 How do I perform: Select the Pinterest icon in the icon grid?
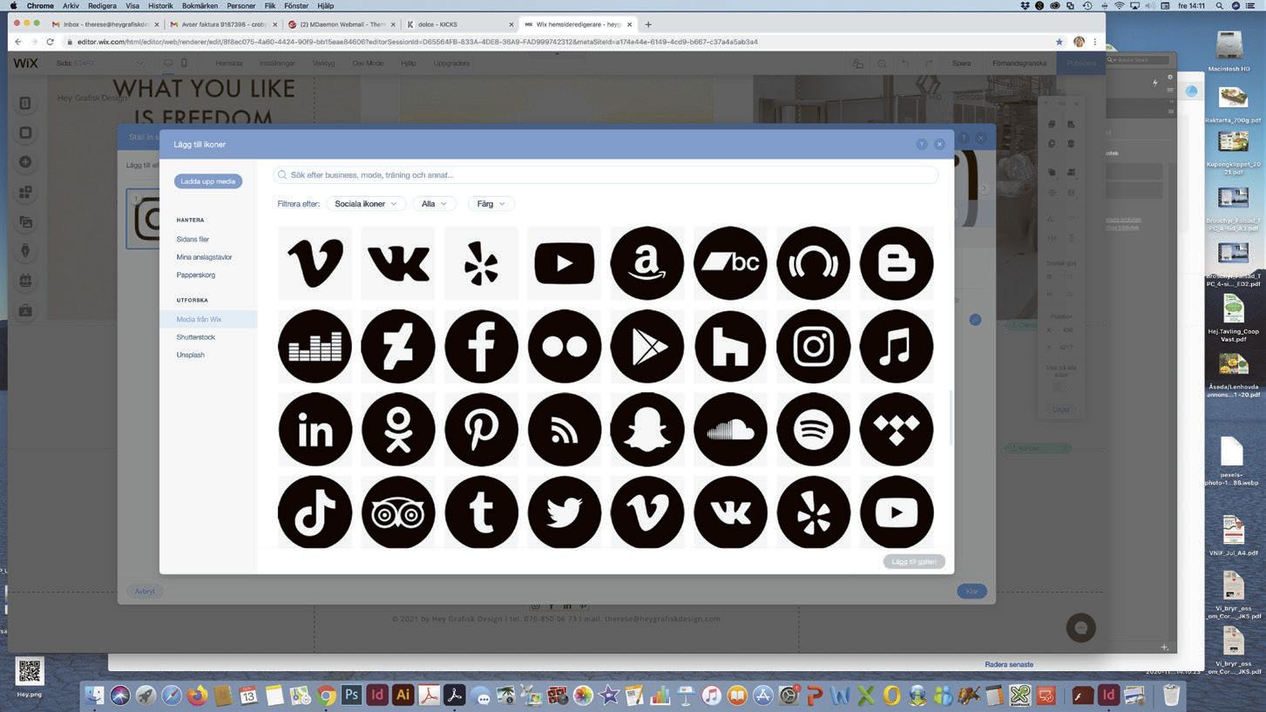click(x=481, y=430)
